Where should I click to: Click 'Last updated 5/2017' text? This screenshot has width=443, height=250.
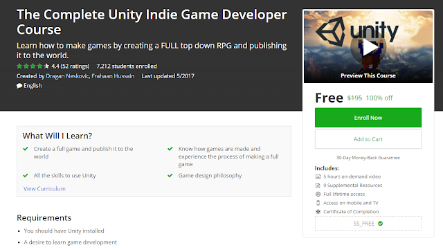coord(168,76)
